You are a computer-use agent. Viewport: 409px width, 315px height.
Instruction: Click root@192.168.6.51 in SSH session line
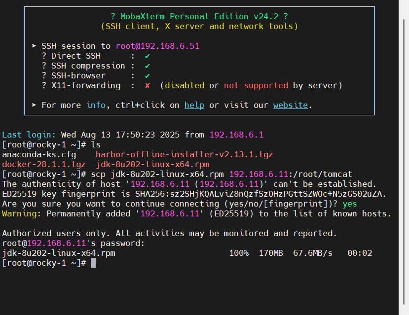(157, 46)
